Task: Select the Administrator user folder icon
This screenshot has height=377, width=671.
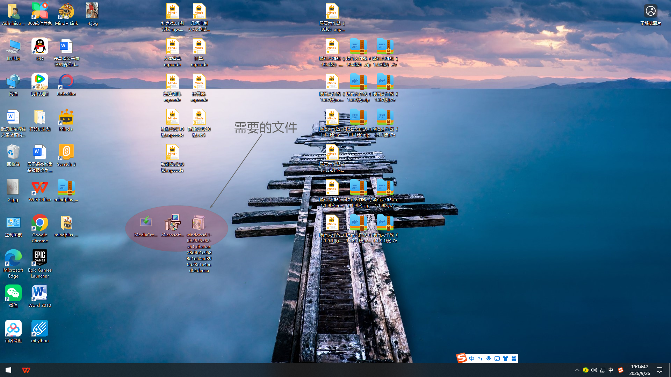Action: 13,14
